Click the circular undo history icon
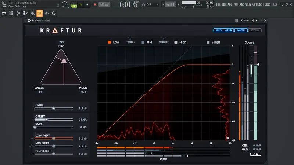The width and height of the screenshot is (294, 165). point(54,13)
